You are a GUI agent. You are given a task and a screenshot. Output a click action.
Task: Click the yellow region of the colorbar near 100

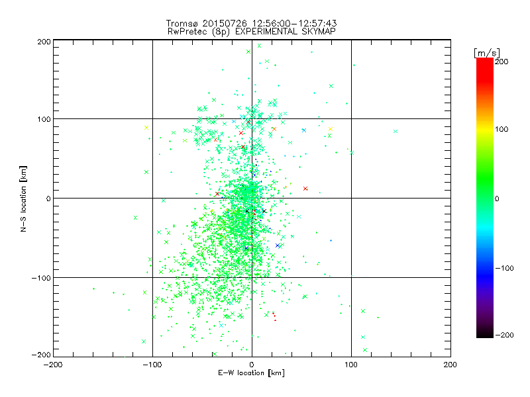point(485,130)
